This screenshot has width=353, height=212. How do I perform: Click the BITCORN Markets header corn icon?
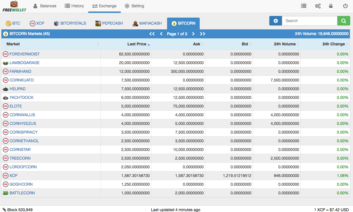(5, 34)
